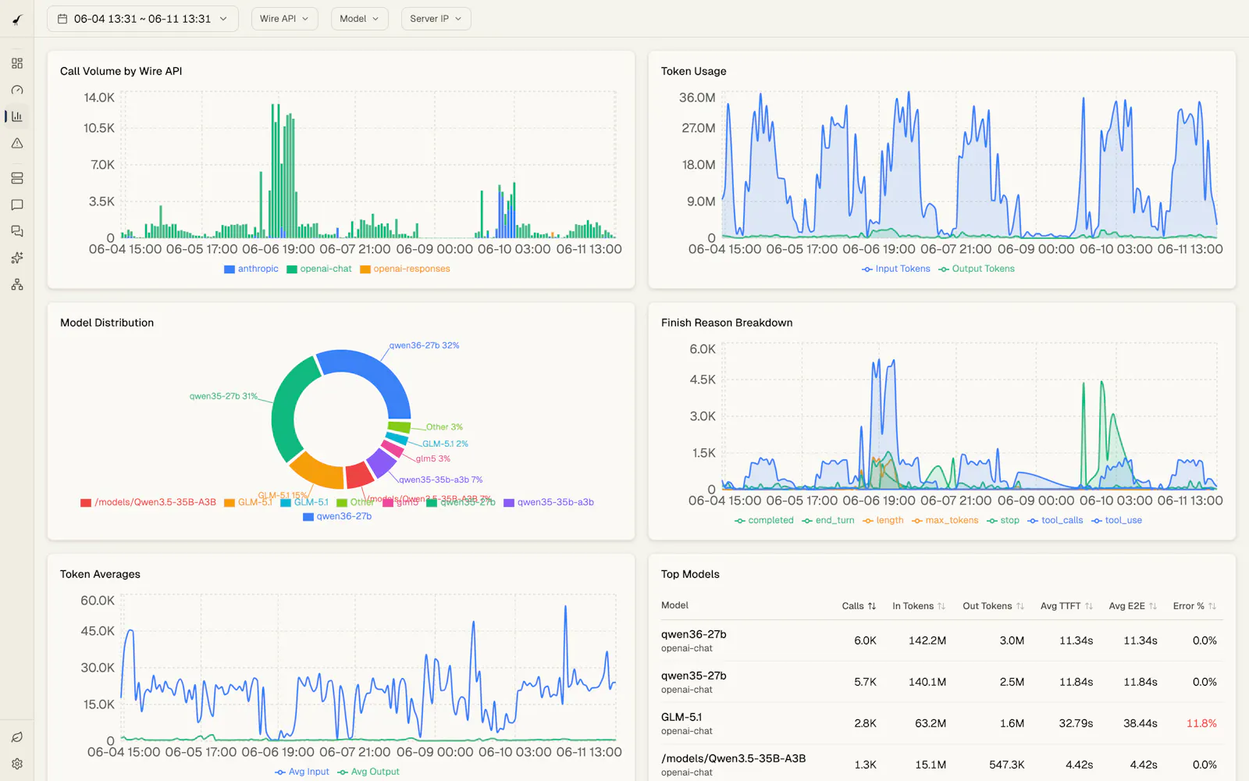Open the single chat bubble sidebar icon
The height and width of the screenshot is (781, 1249).
click(17, 205)
